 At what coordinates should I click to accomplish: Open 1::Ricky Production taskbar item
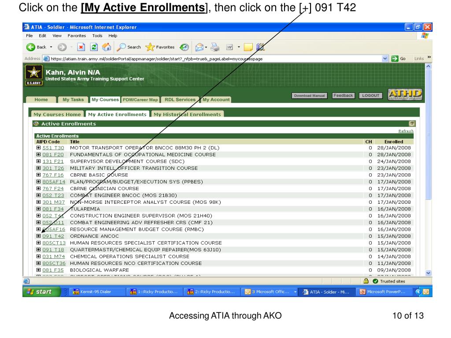coord(154,292)
